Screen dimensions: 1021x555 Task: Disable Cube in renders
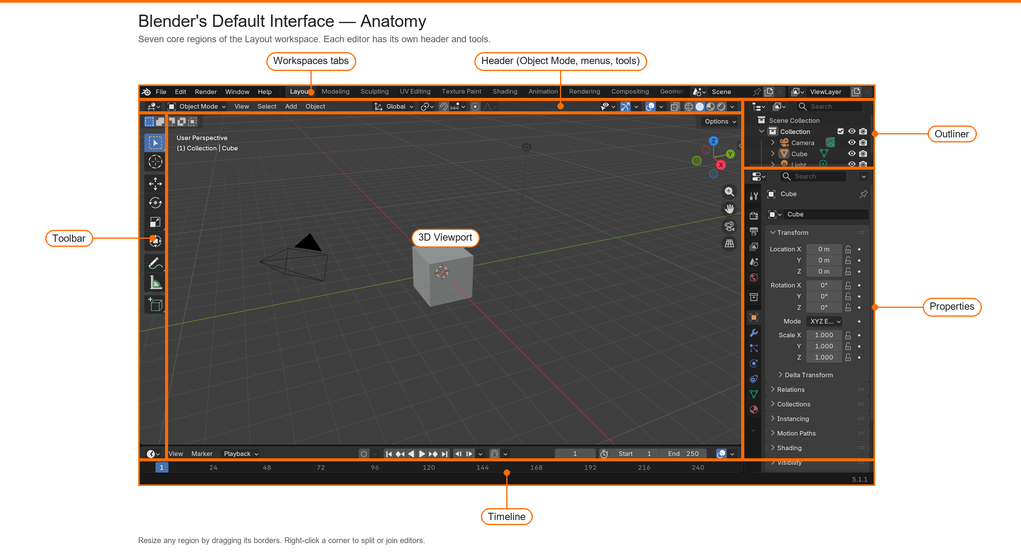(x=863, y=154)
